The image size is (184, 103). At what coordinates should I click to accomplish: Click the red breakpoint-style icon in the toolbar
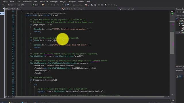pos(86,5)
